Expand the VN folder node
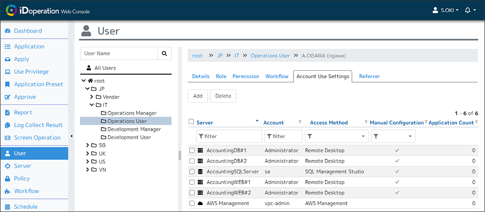Screen dimensions: 485x212 click(88, 170)
